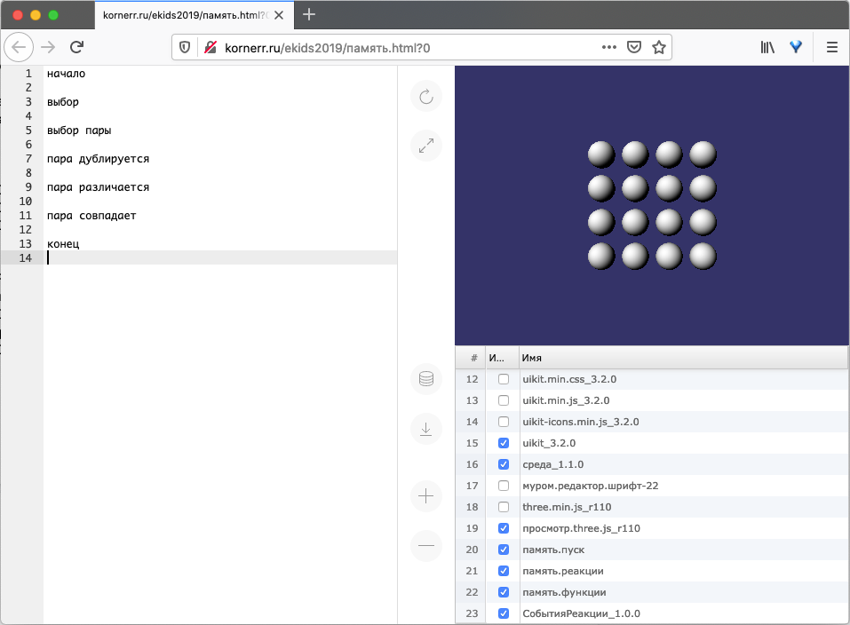Click the round plus icon
The width and height of the screenshot is (850, 625).
(426, 496)
